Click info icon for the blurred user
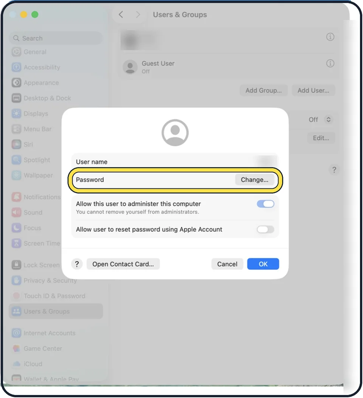Viewport: 363px width, 398px height. 330,37
